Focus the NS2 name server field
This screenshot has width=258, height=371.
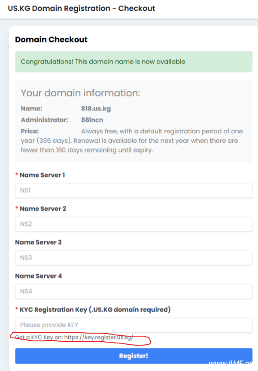pyautogui.click(x=134, y=224)
